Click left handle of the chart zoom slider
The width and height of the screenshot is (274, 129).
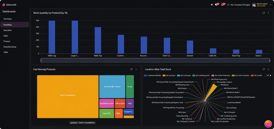41,60
